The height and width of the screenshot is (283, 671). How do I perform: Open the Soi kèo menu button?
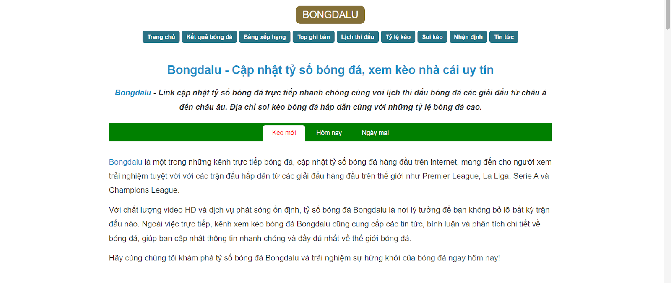[432, 37]
